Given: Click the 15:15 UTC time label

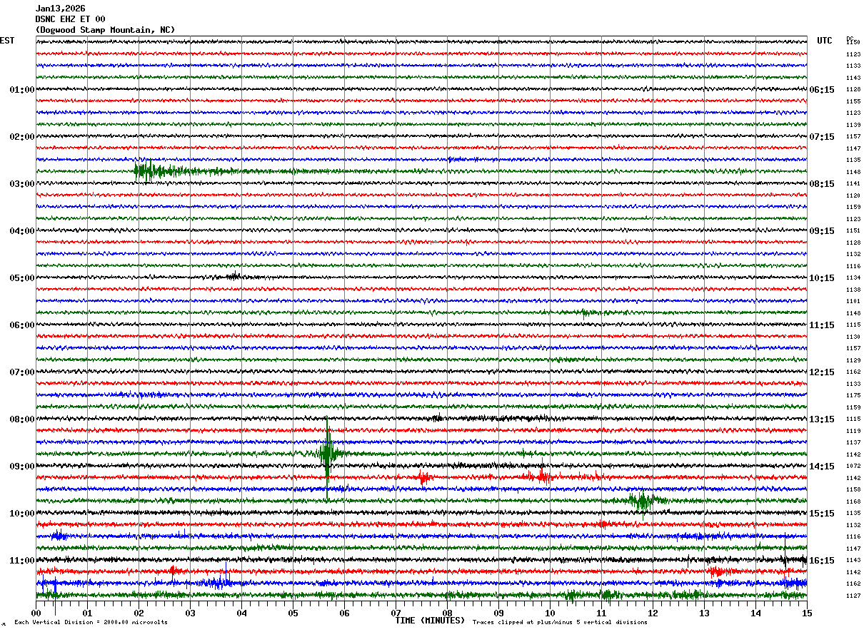Looking at the screenshot, I should pyautogui.click(x=822, y=514).
